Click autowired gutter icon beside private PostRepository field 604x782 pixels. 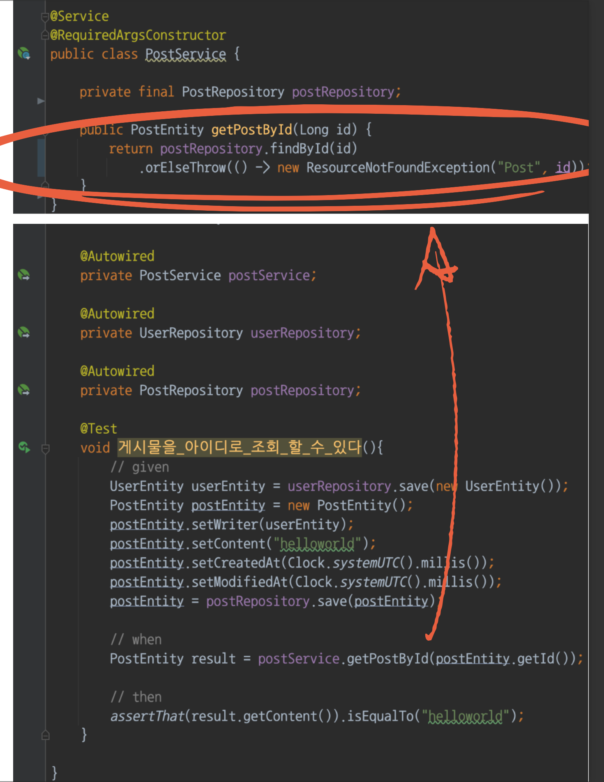24,390
